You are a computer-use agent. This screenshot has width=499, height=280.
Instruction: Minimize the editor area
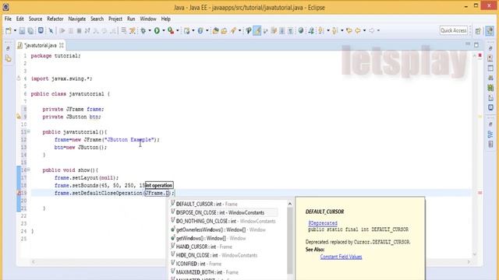pos(468,44)
